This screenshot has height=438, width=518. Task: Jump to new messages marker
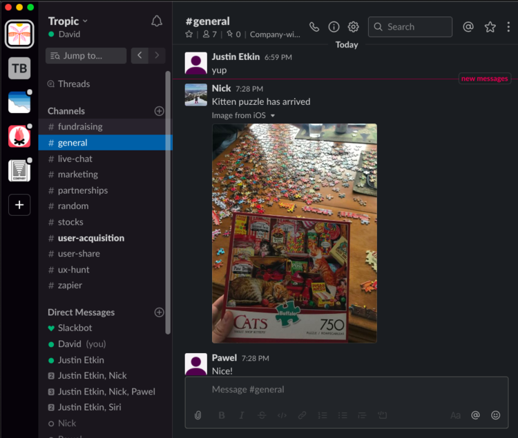(x=484, y=79)
